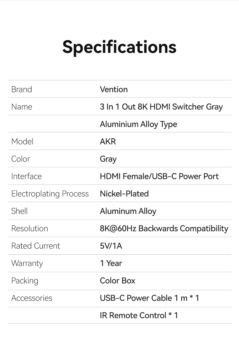Screen dimensions: 239x340
Task: Select the Rated Current label
Action: pyautogui.click(x=35, y=246)
